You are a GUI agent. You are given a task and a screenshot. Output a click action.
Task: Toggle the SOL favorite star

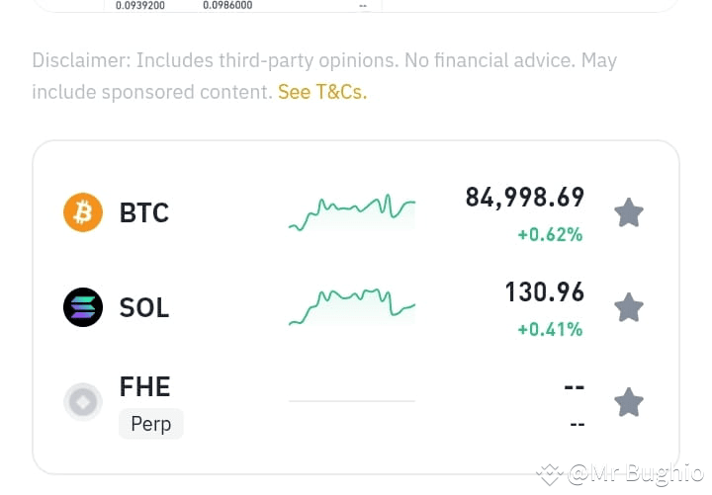(629, 307)
